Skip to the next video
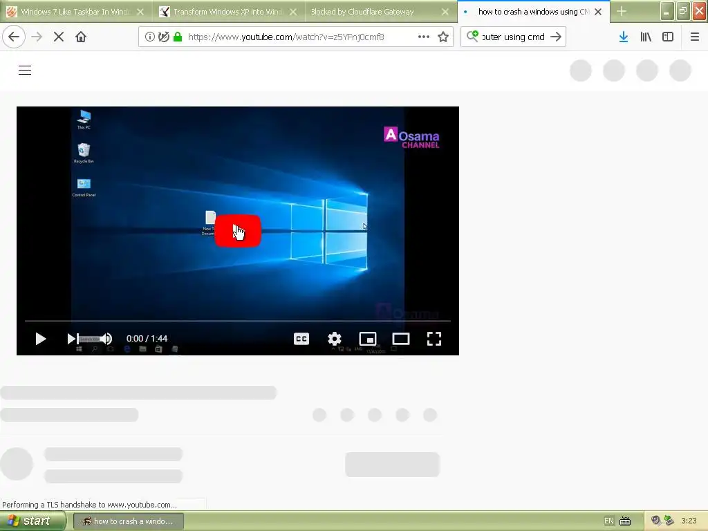This screenshot has width=708, height=531. click(x=72, y=339)
